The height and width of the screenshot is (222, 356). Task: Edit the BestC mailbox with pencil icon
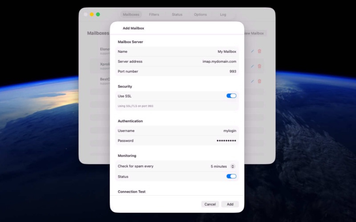tap(252, 81)
